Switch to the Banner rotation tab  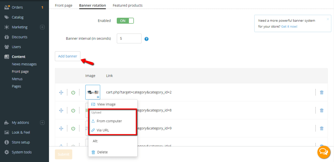(x=92, y=5)
